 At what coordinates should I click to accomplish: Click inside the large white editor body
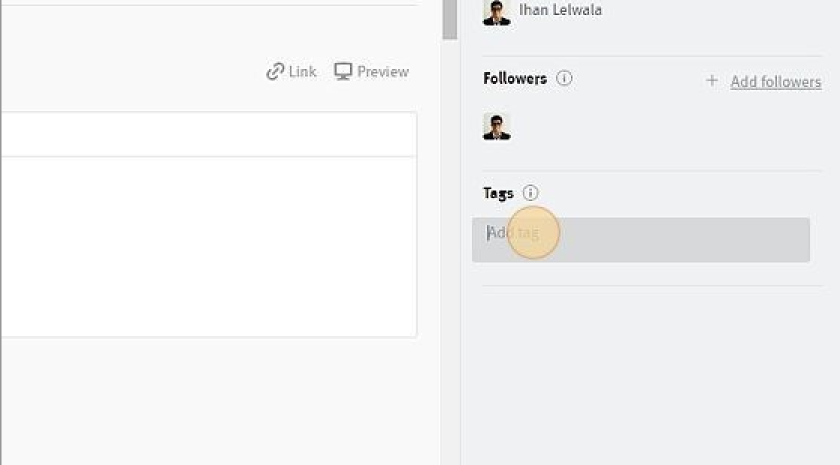pos(208,246)
